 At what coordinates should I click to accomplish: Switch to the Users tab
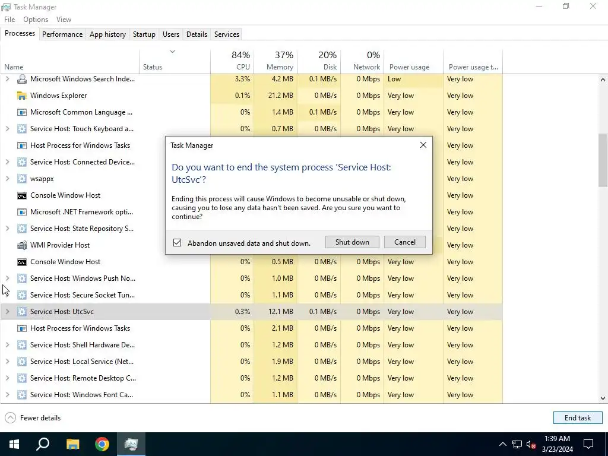(171, 34)
